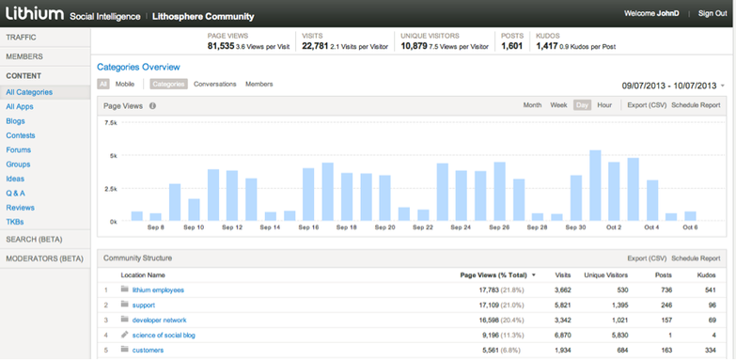Open developer network category link
Image resolution: width=736 pixels, height=360 pixels.
[x=160, y=321]
